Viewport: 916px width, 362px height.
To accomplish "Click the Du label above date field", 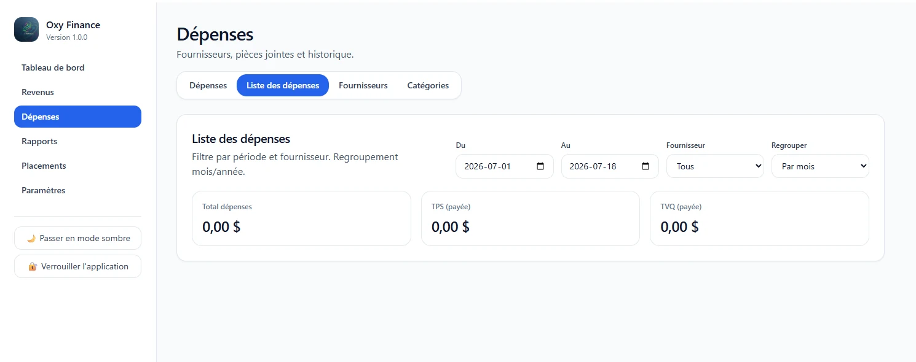I will coord(460,145).
